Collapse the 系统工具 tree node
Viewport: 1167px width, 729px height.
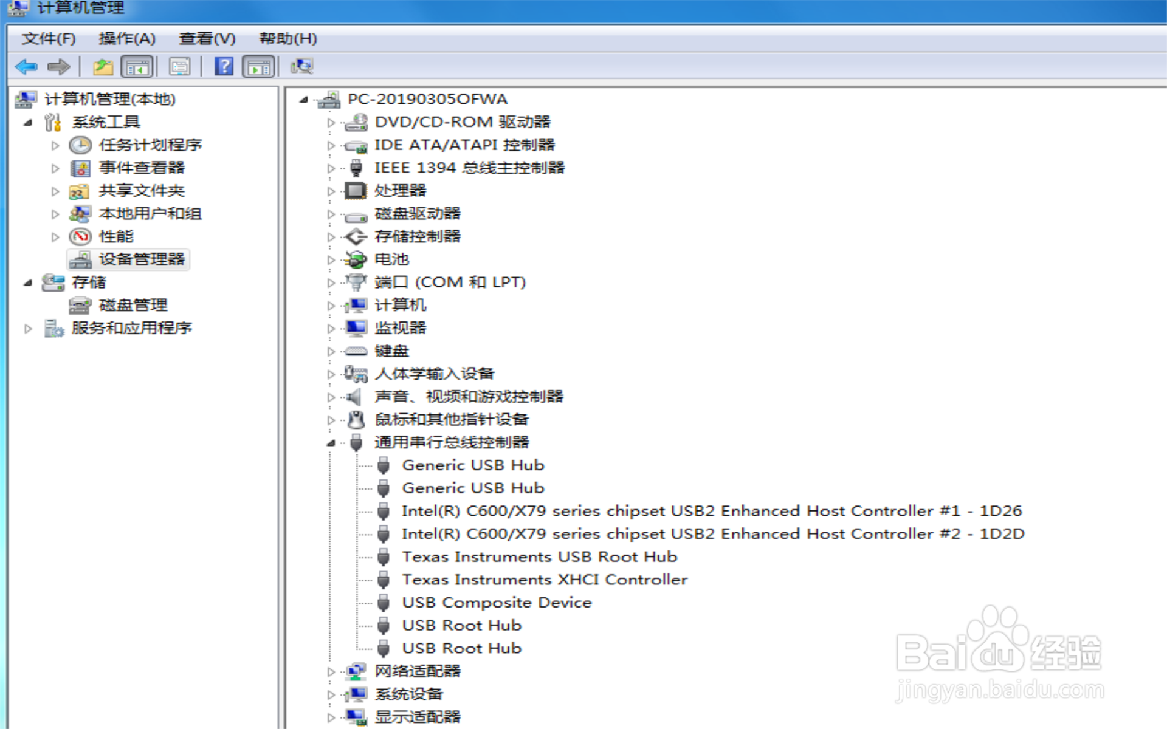[28, 123]
